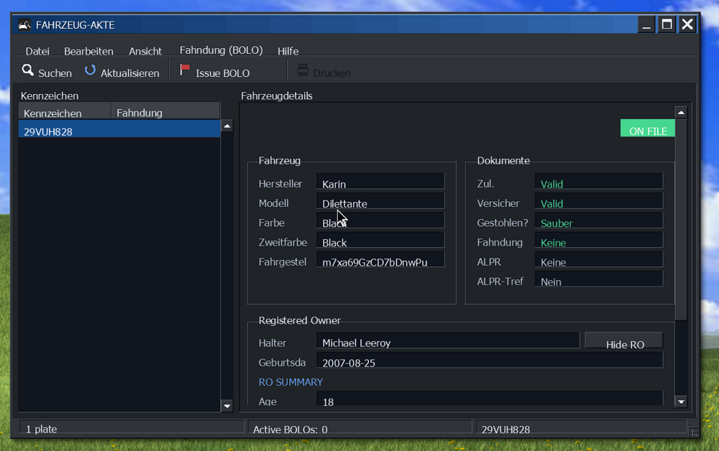Viewport: 719px width, 451px height.
Task: Click the Modell field showing Dilettante
Action: pos(380,202)
